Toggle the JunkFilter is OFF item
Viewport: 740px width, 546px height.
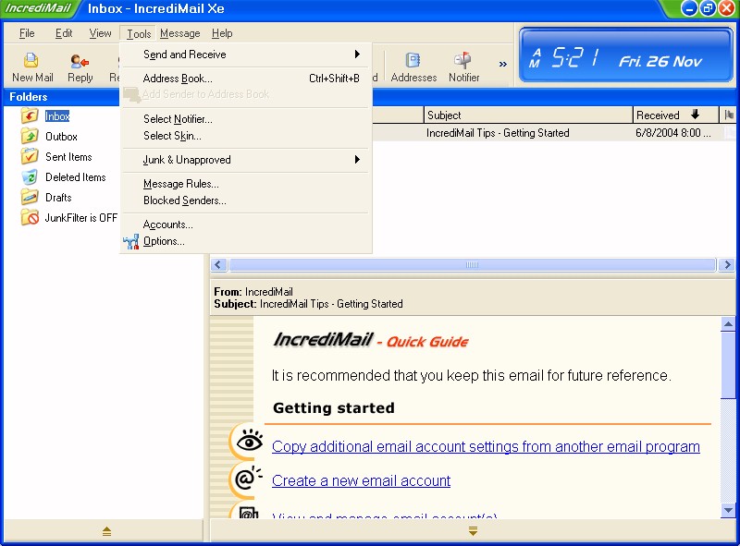(x=80, y=218)
